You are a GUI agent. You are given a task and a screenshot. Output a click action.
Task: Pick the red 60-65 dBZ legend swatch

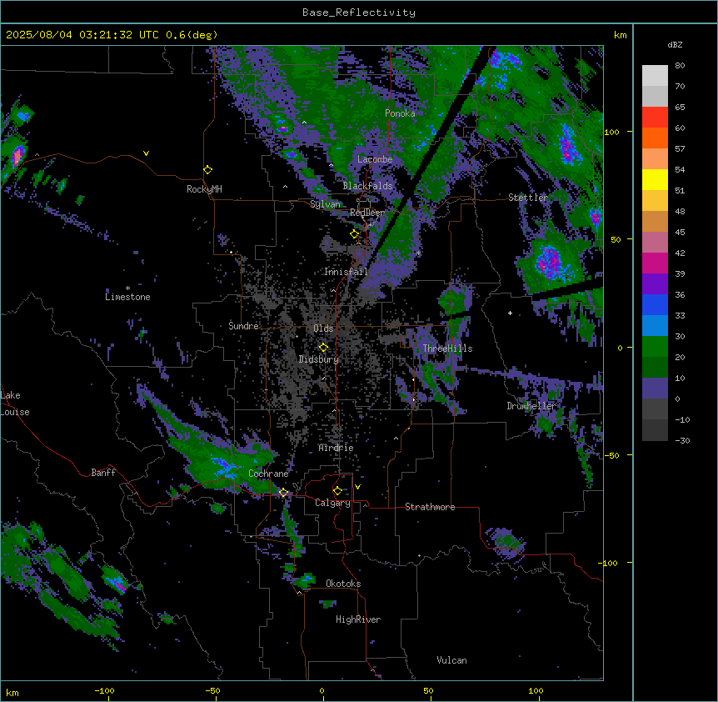[655, 117]
